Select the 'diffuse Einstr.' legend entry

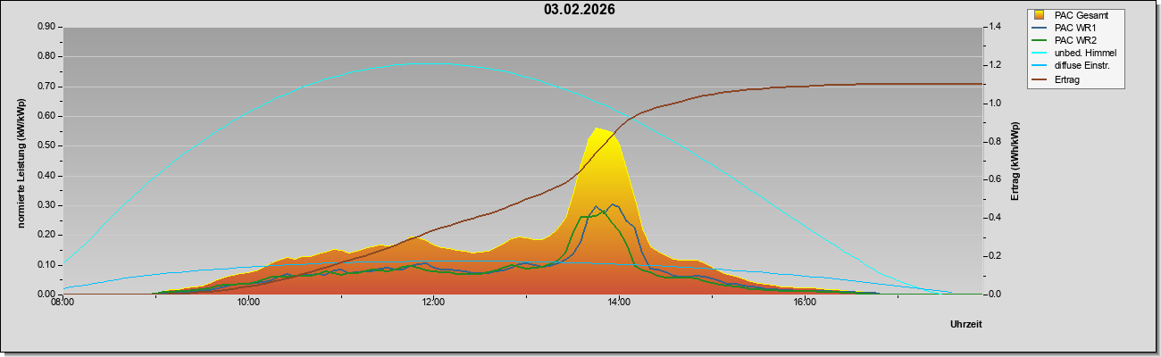tap(1082, 65)
